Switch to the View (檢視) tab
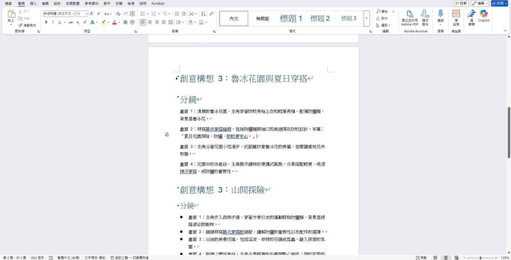The height and width of the screenshot is (260, 511). [x=130, y=3]
